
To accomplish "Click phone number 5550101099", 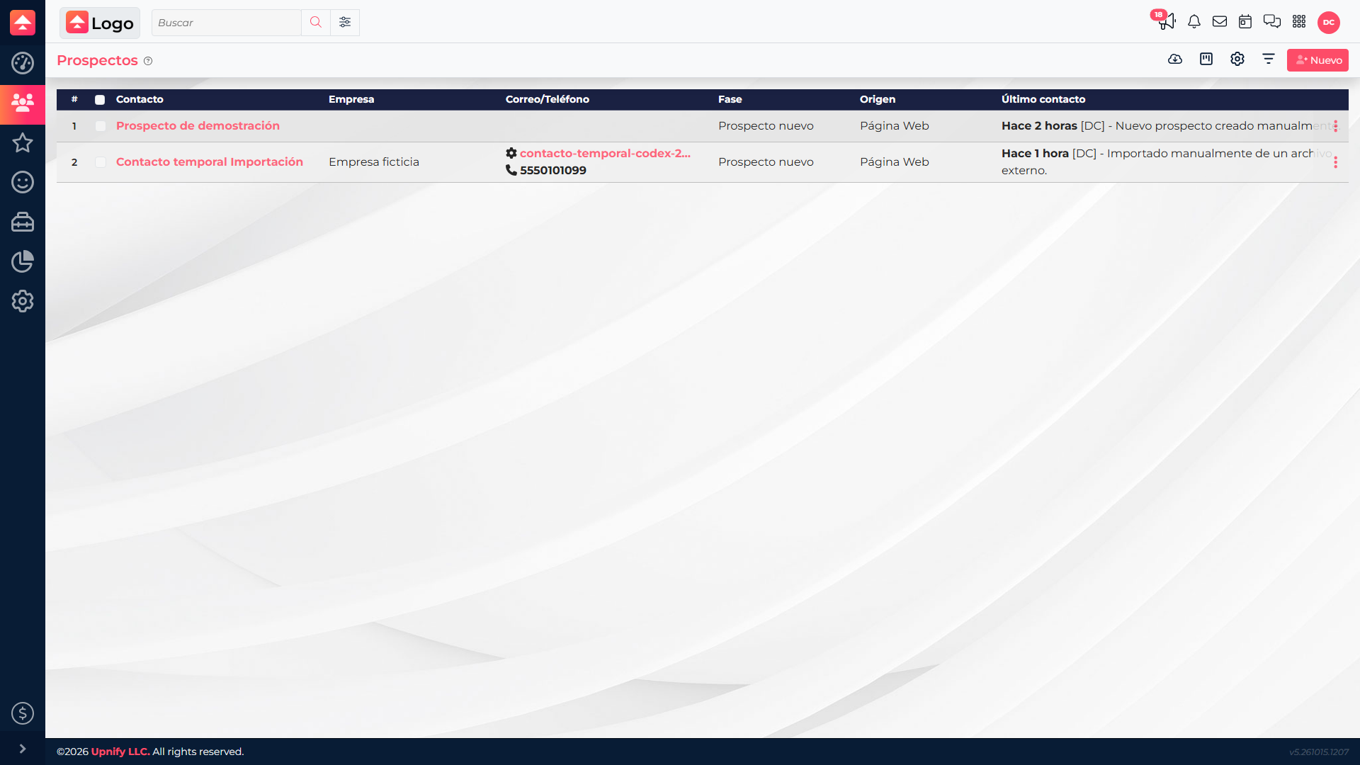I will [552, 171].
